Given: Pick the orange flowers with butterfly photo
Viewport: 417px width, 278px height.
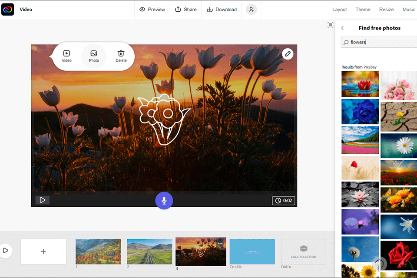Looking at the screenshot, I should coord(399,200).
